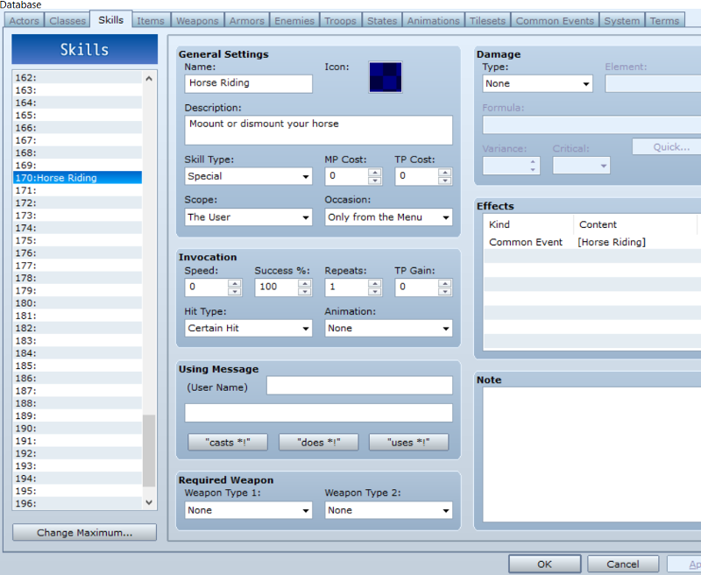701x575 pixels.
Task: Go to the Armors tab
Action: [x=247, y=20]
